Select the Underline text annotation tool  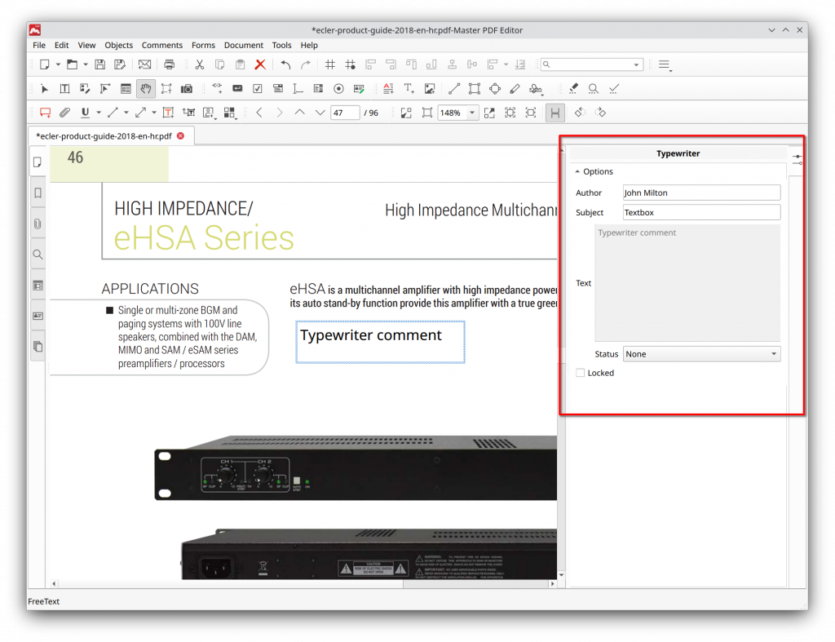(84, 113)
